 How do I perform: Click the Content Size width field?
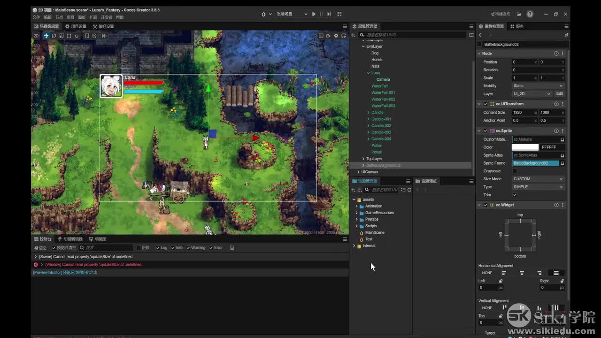point(524,113)
